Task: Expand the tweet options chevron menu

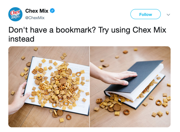Action: pos(168,15)
